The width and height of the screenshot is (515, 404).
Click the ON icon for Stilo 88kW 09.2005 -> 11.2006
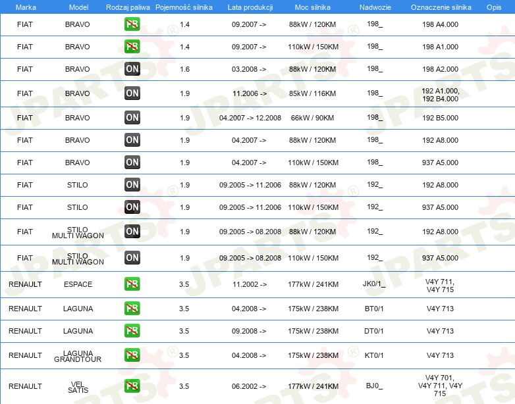click(132, 184)
